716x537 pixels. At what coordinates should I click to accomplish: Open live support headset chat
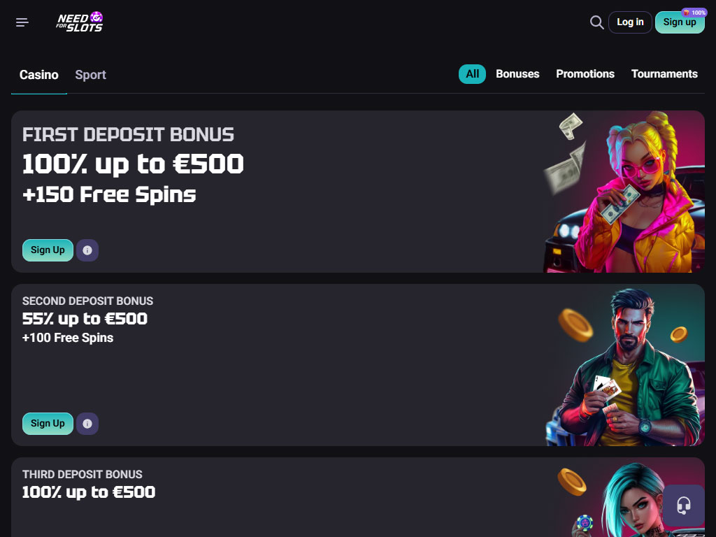684,506
